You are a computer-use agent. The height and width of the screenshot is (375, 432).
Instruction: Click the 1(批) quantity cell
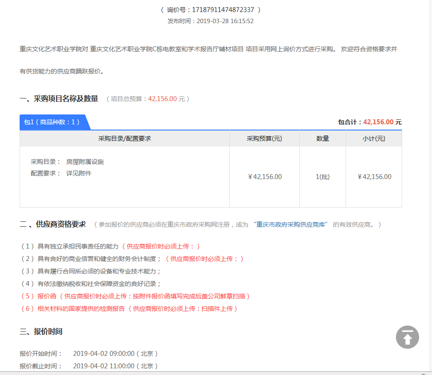point(322,177)
